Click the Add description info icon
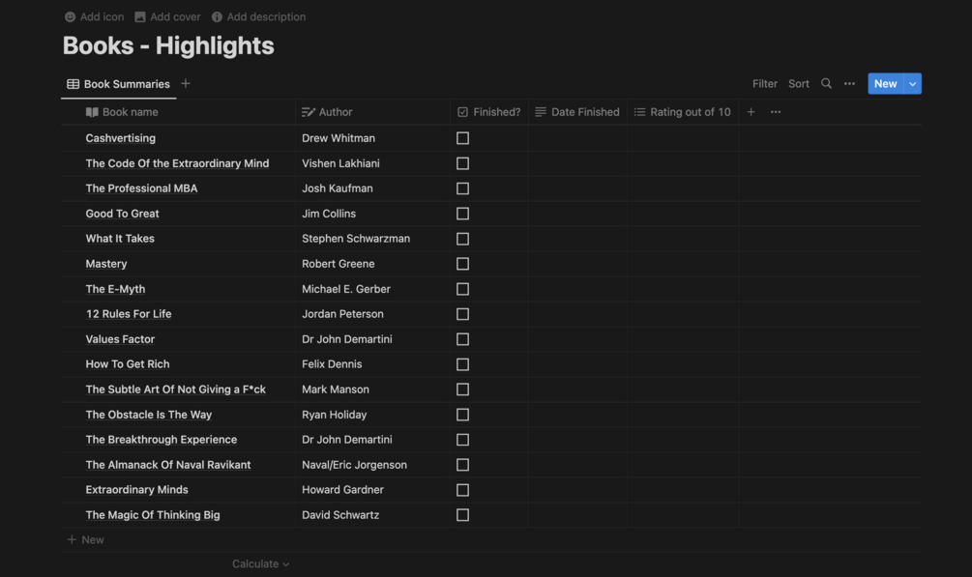 pos(217,17)
